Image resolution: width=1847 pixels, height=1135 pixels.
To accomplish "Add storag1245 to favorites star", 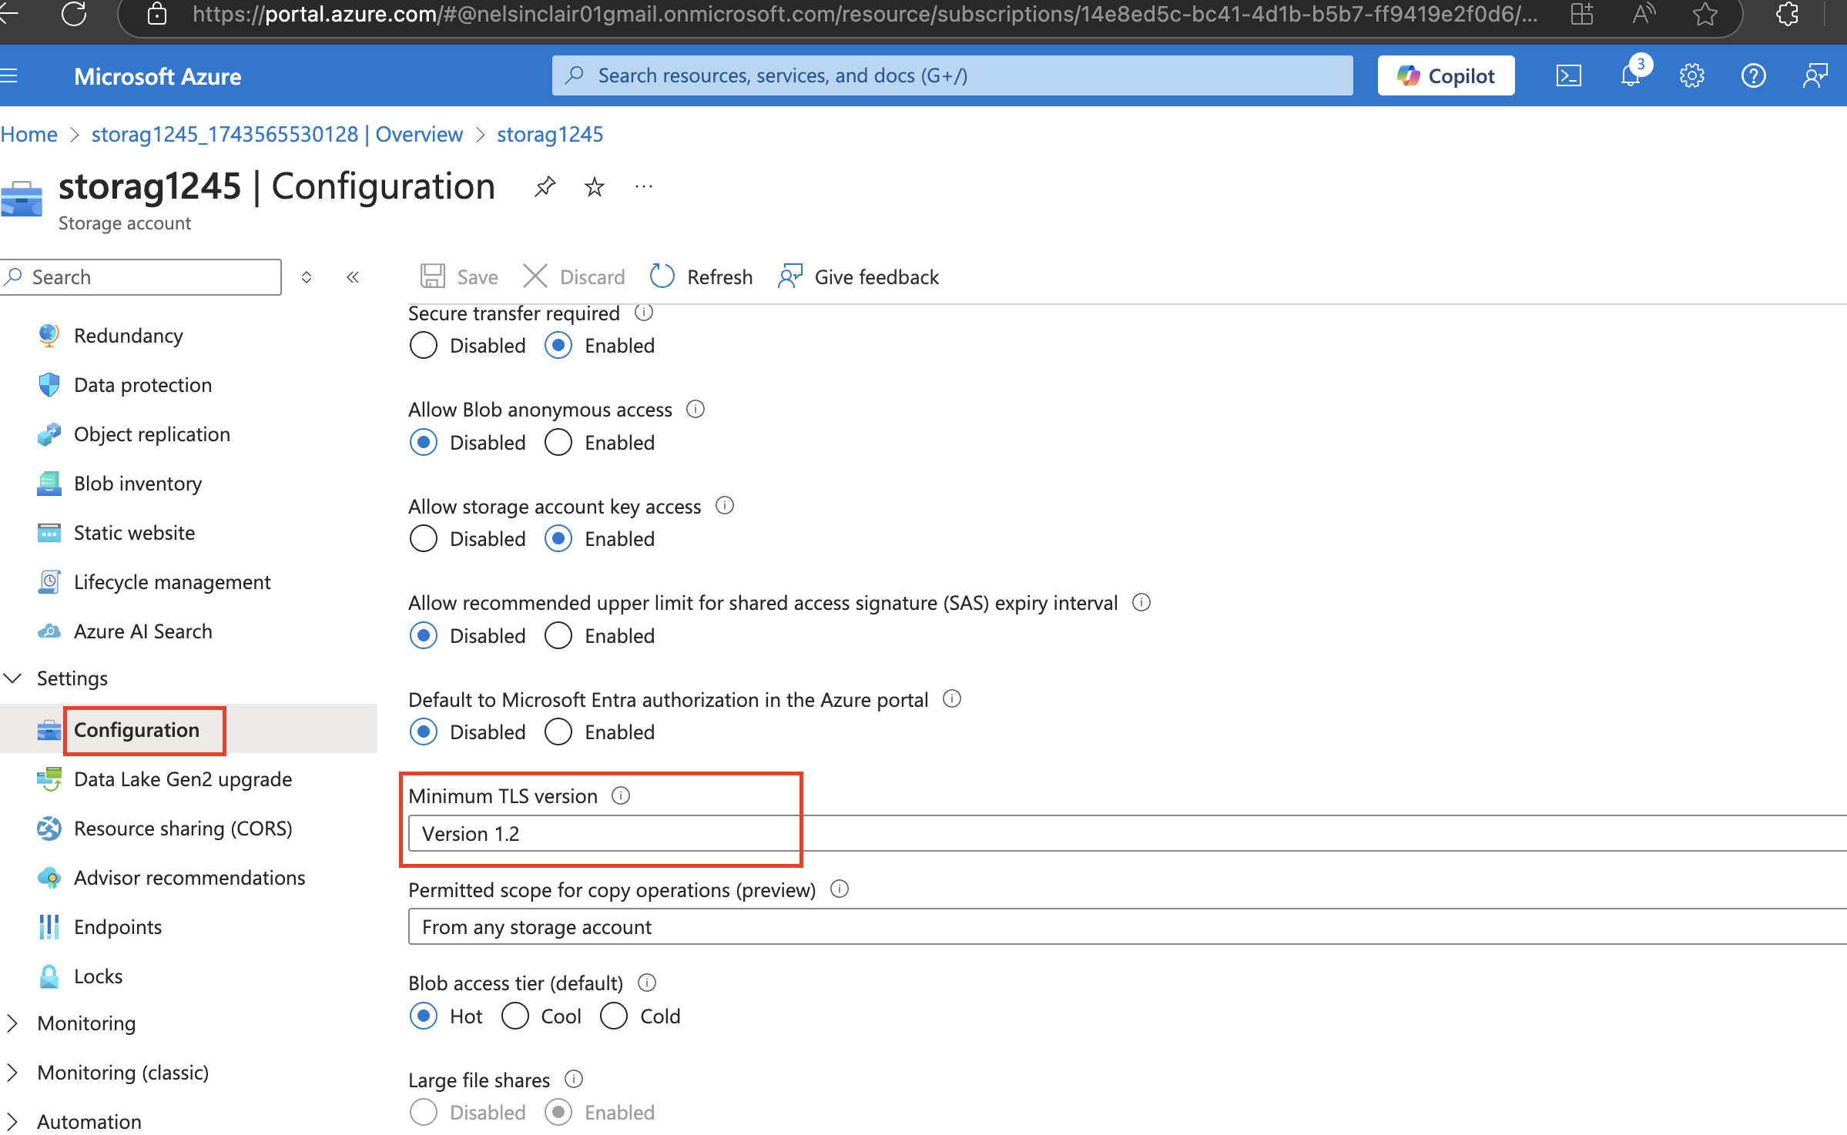I will click(x=595, y=186).
